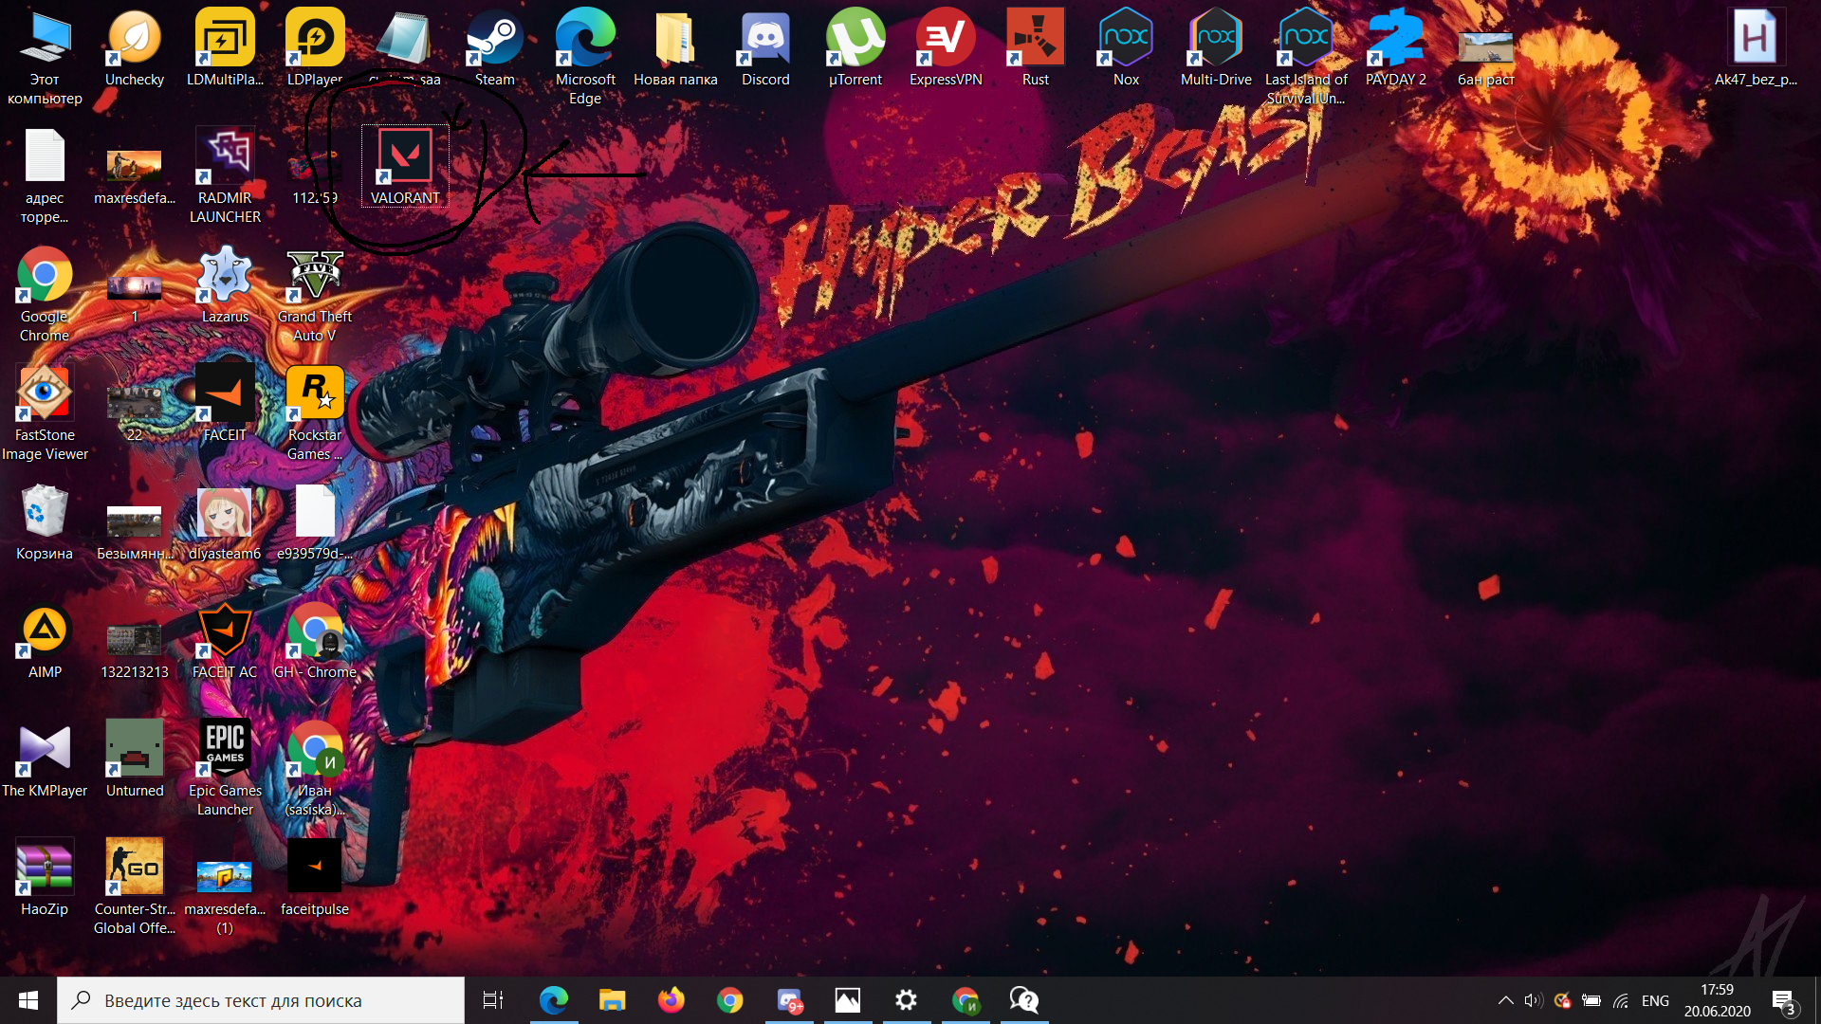Open Nox Android emulator

pos(1123,40)
